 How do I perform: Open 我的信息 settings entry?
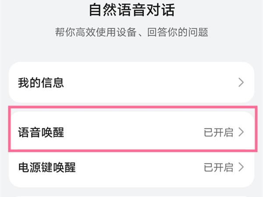point(41,82)
